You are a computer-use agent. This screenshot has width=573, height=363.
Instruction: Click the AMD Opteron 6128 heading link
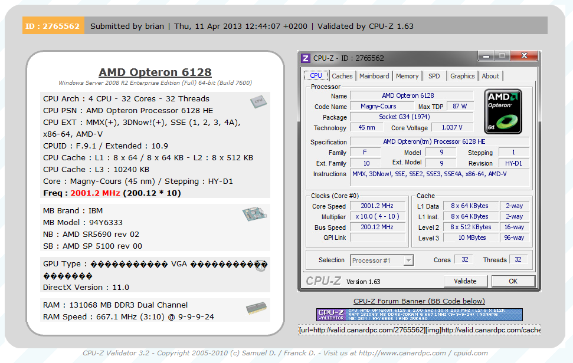155,72
